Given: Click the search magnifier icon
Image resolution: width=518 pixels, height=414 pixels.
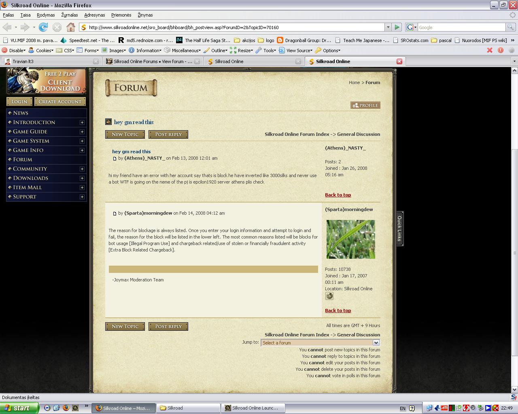Looking at the screenshot, I should (x=511, y=27).
